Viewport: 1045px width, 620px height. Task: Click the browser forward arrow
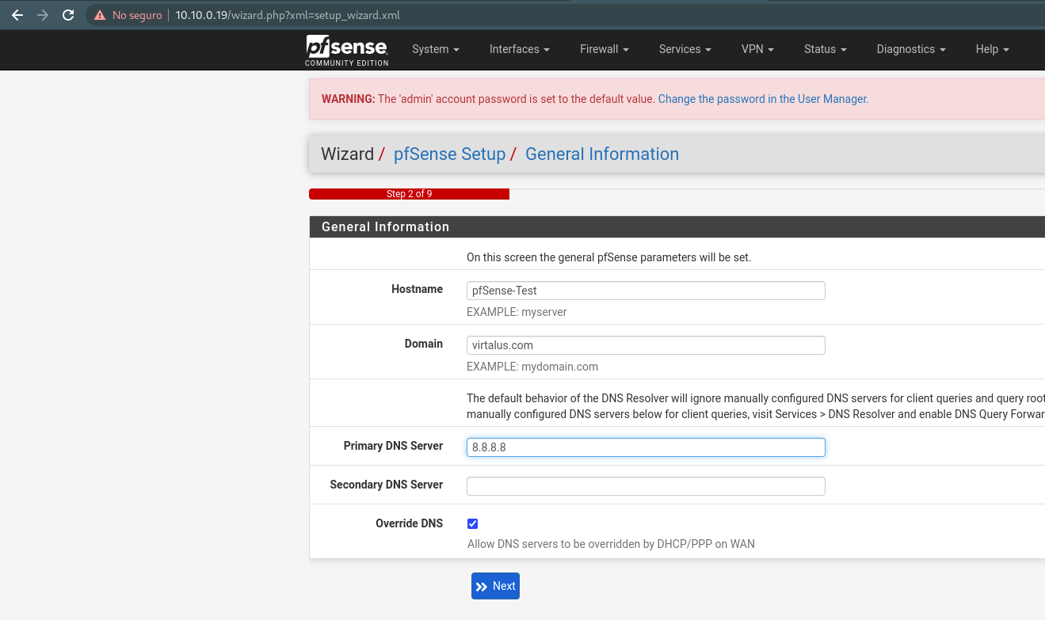tap(43, 15)
